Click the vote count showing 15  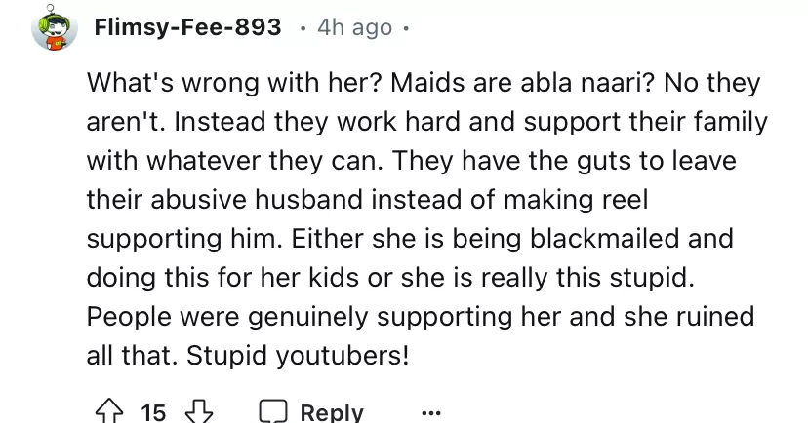[153, 412]
